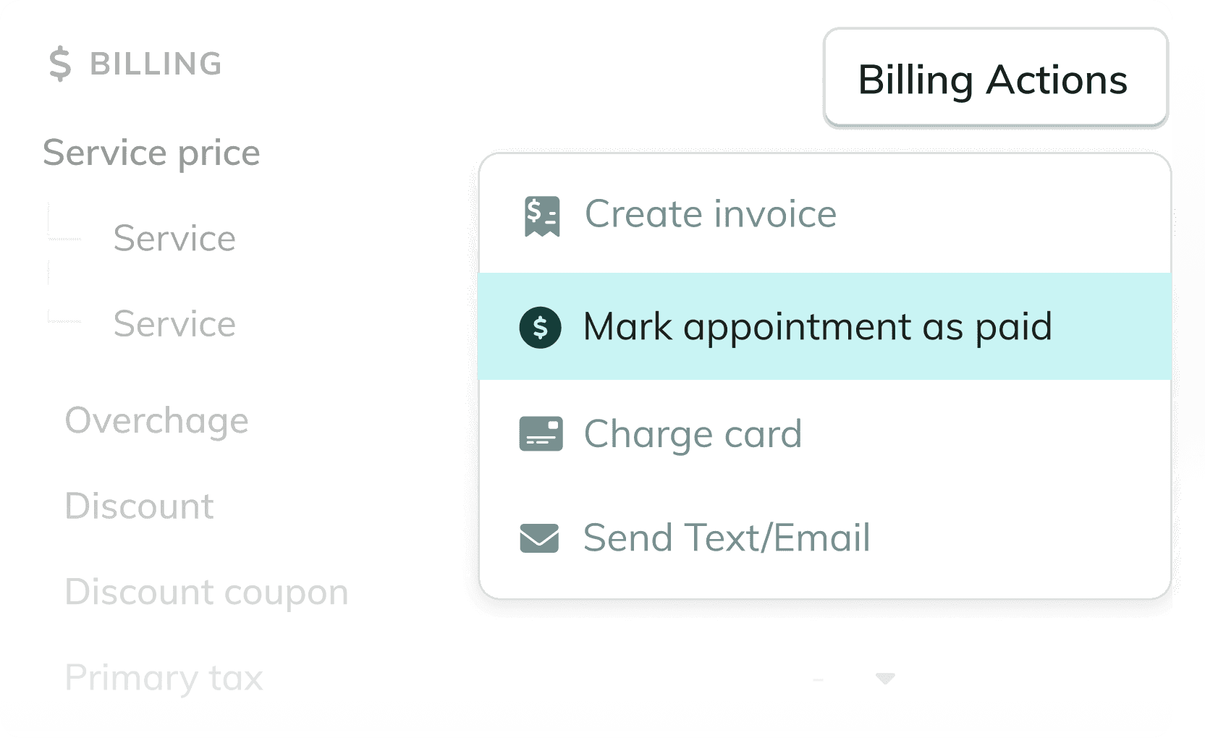The image size is (1205, 738).
Task: Click the envelope icon
Action: click(539, 538)
